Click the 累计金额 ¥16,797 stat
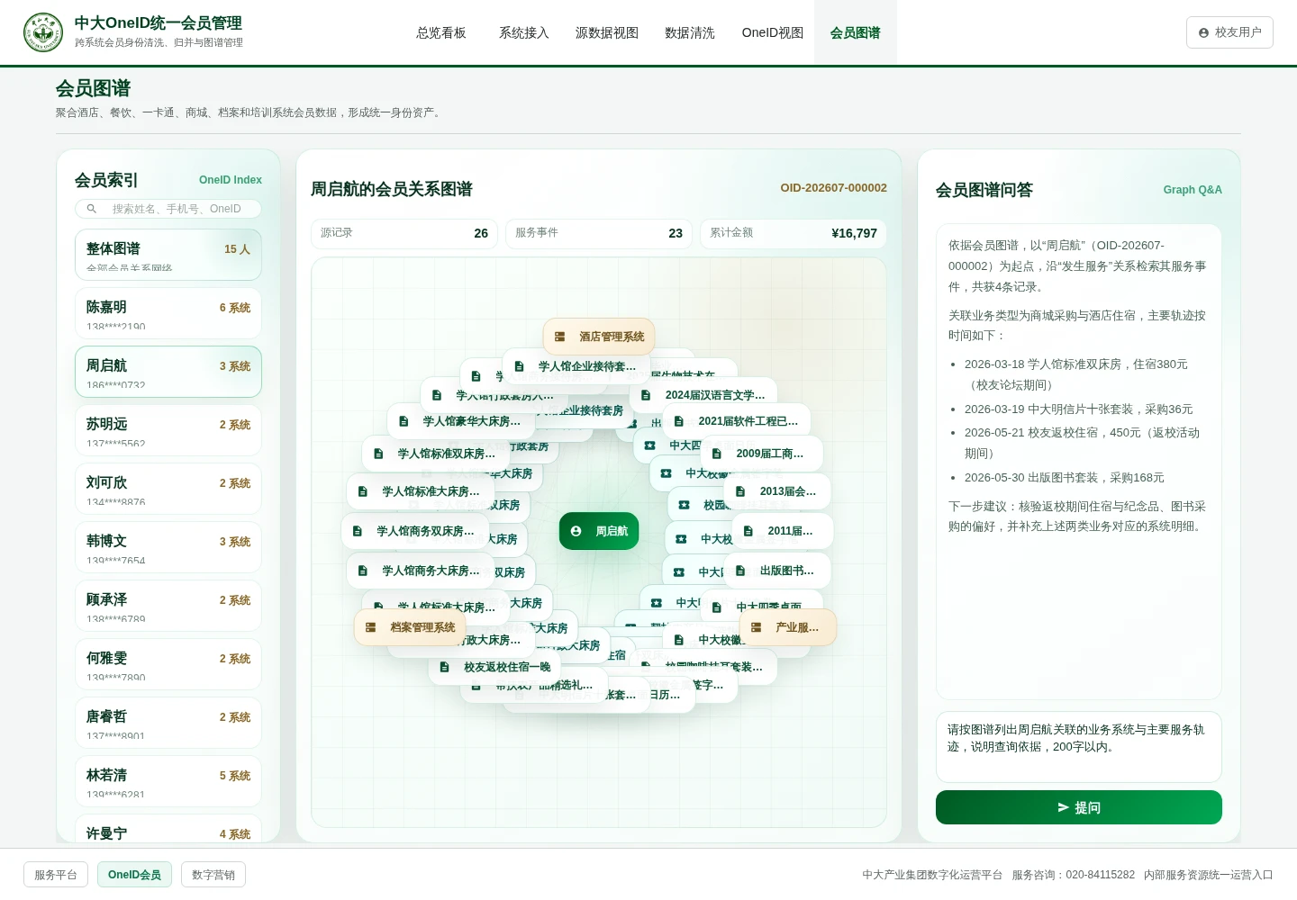Screen dimensions: 1297x900 (x=794, y=233)
